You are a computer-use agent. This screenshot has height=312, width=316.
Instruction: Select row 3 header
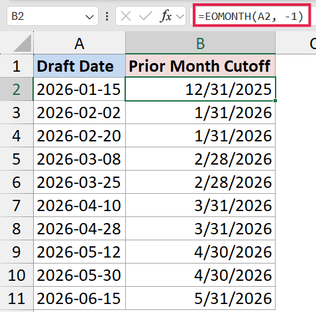(x=17, y=112)
